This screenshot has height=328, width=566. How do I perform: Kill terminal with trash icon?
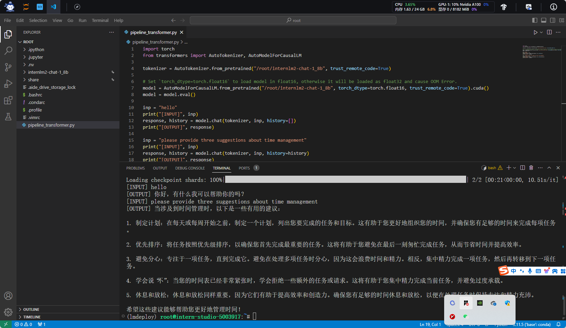point(531,168)
